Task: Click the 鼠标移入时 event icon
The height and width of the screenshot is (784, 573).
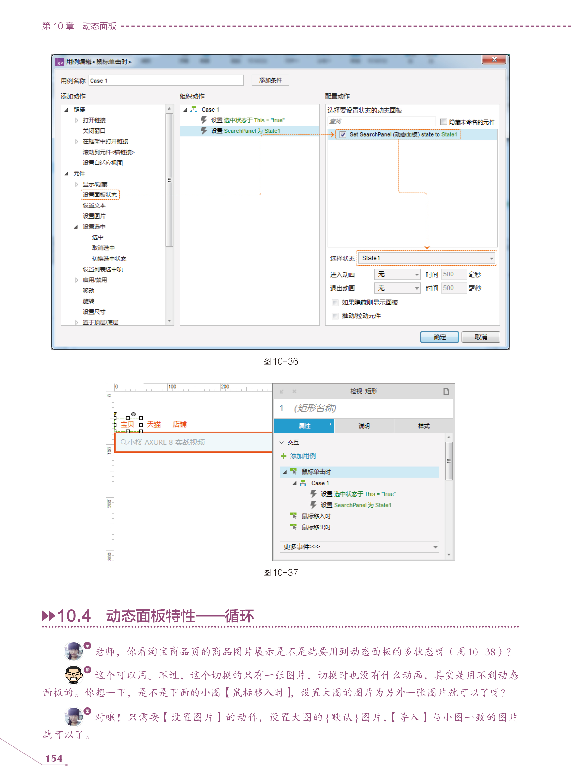Action: (x=293, y=516)
